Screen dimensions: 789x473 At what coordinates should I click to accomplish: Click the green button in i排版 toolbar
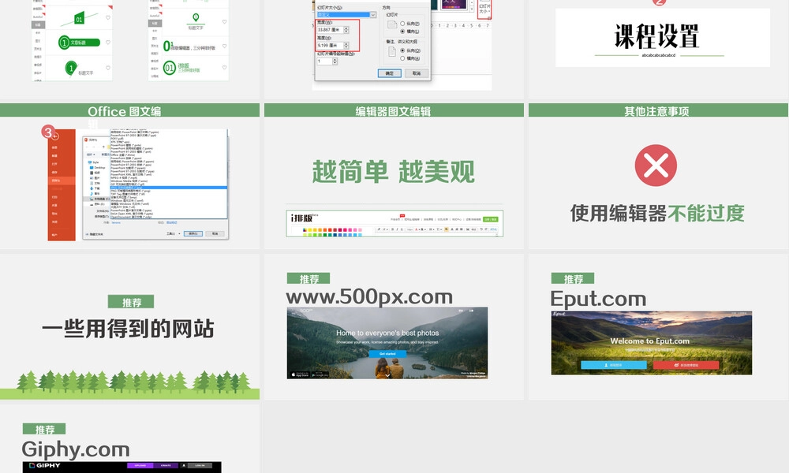point(491,219)
